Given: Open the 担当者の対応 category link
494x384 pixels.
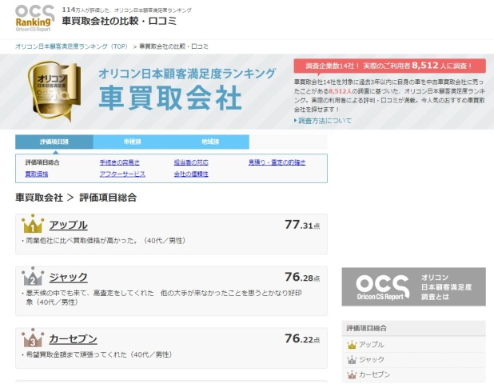Looking at the screenshot, I should [192, 162].
